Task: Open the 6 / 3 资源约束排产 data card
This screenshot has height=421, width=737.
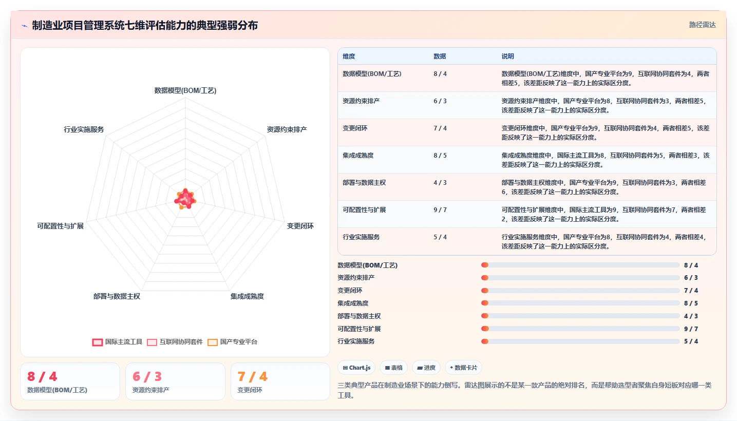Action: (x=175, y=381)
